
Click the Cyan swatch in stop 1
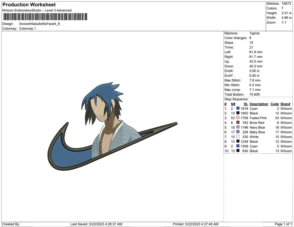click(x=238, y=109)
